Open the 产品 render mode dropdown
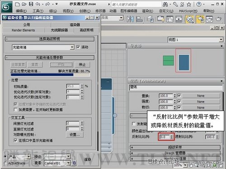 (x=19, y=157)
